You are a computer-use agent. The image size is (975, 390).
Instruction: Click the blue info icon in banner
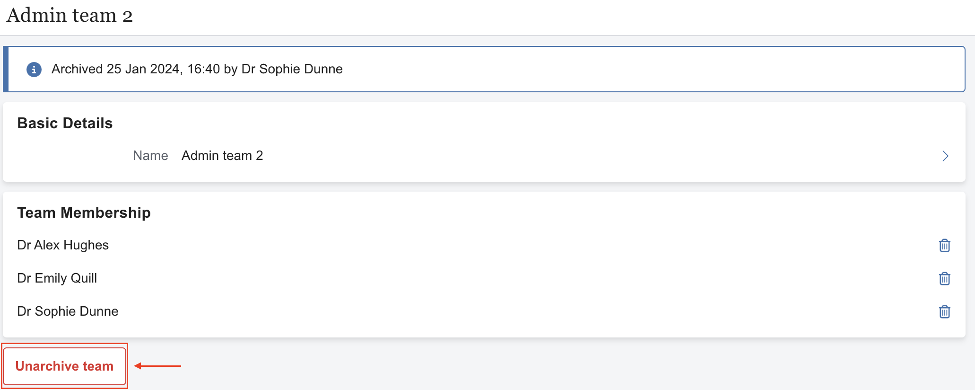click(x=34, y=69)
